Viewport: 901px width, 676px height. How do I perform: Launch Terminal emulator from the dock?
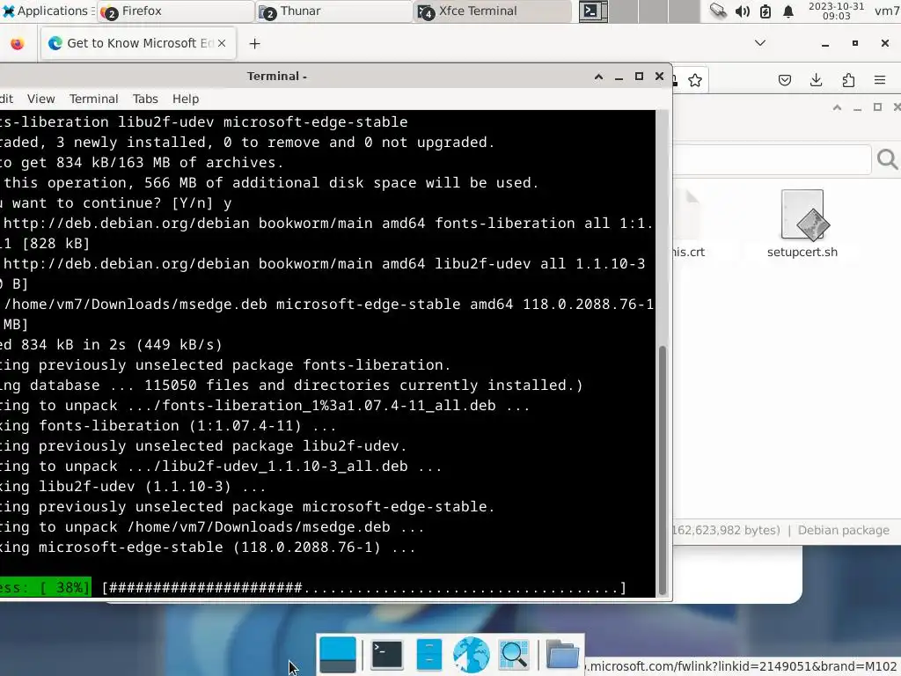pos(387,654)
